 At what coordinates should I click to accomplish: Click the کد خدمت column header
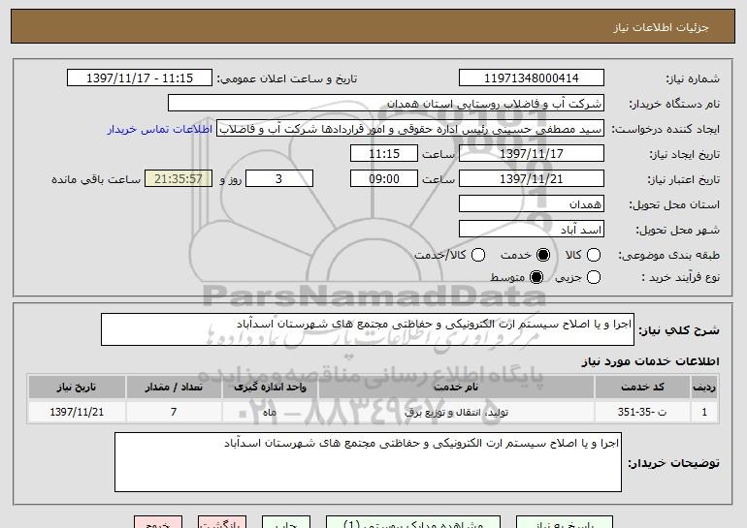pyautogui.click(x=642, y=388)
